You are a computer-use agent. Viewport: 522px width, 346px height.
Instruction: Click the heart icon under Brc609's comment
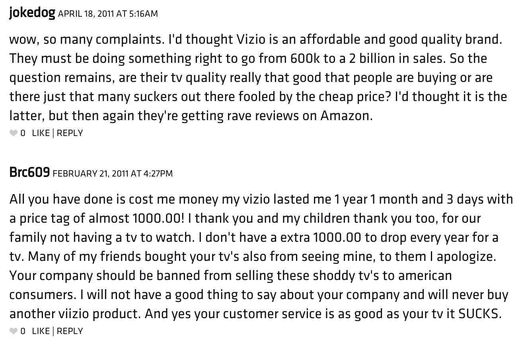coord(14,331)
